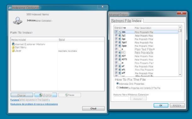The image size is (192, 119).
Task: Select Index Only Properties radio button
Action: 117,84
